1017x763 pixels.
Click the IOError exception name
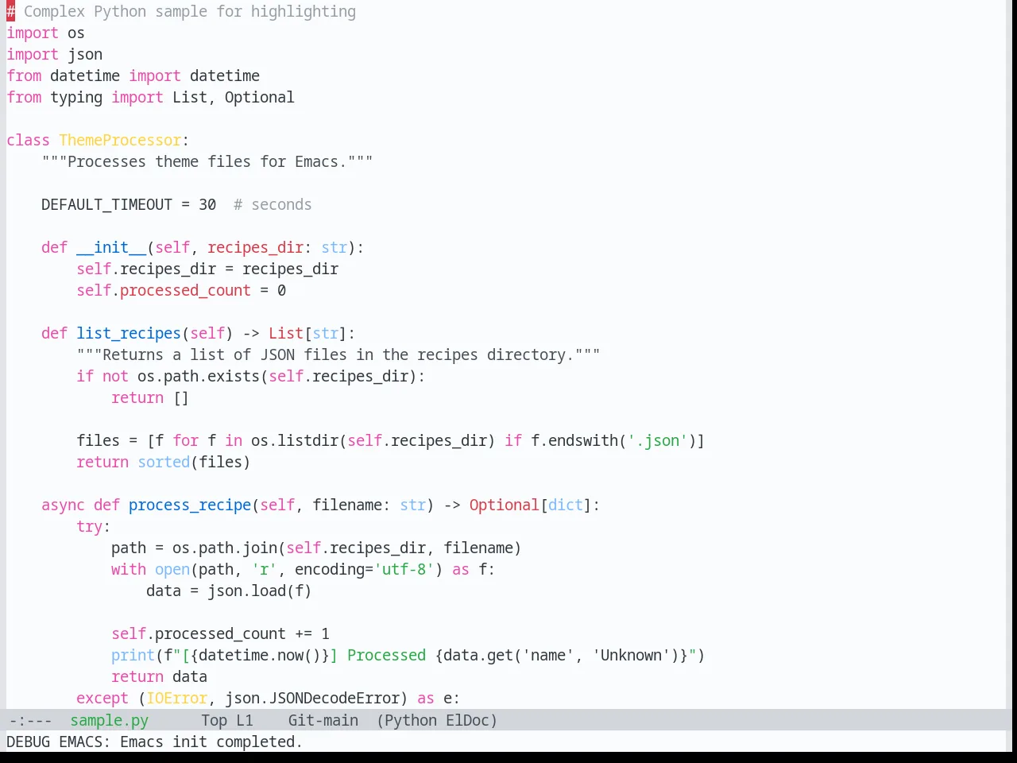(176, 698)
